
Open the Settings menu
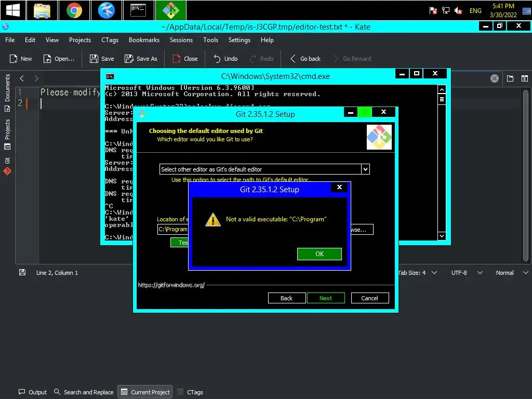[x=239, y=40]
